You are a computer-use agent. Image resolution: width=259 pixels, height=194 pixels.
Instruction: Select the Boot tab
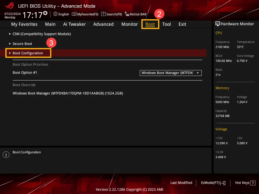pos(150,24)
